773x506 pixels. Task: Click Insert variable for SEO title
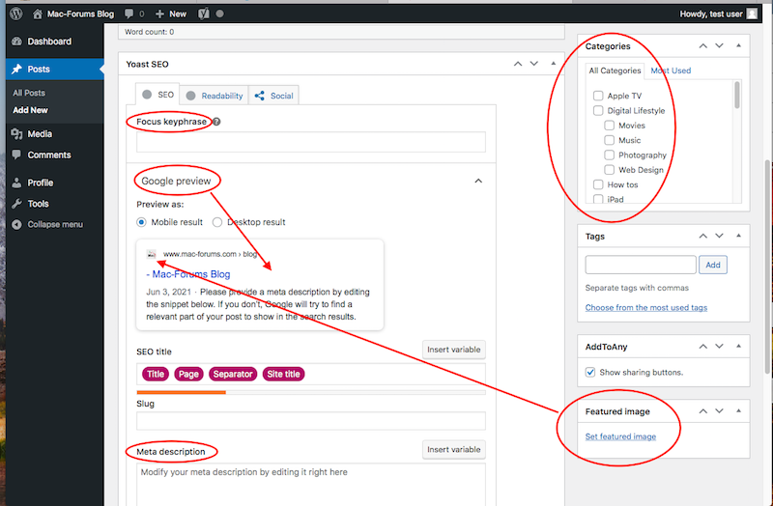click(453, 350)
